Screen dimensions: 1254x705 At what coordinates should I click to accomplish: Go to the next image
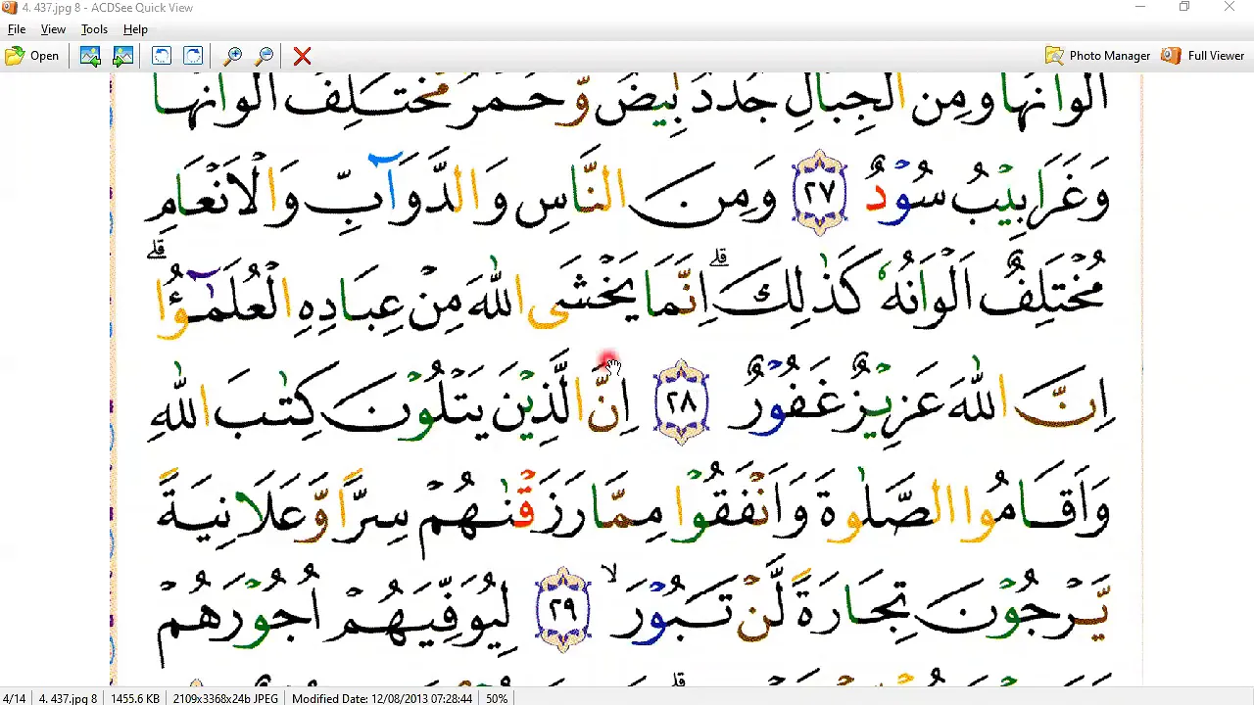[x=122, y=56]
